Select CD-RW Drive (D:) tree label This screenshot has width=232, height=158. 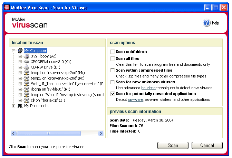coord(46,67)
